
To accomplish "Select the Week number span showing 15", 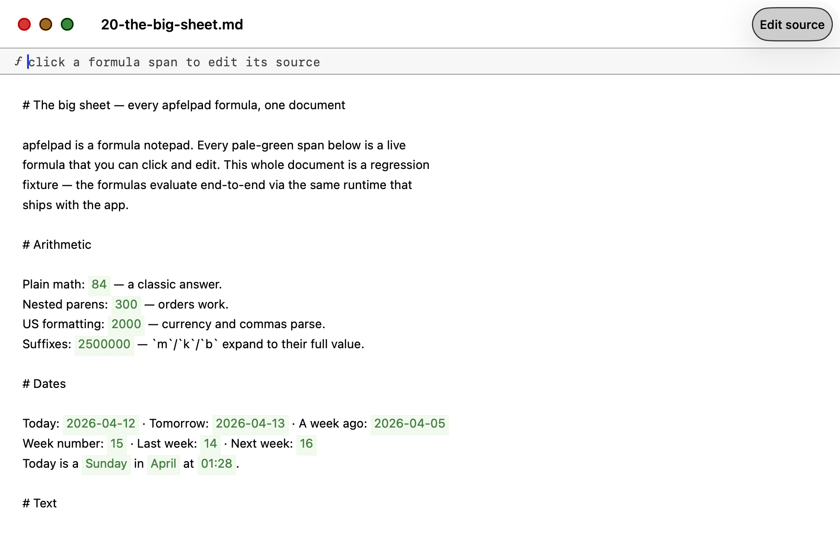I will click(x=116, y=444).
